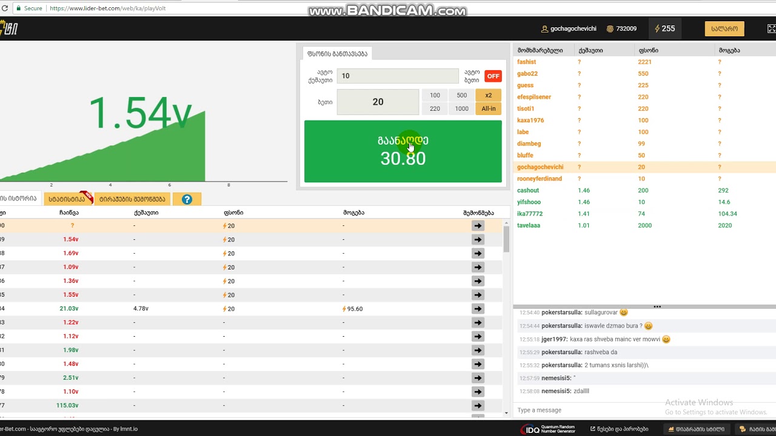Click the check arrow for first 1.54v round
The image size is (776, 436).
(478, 240)
